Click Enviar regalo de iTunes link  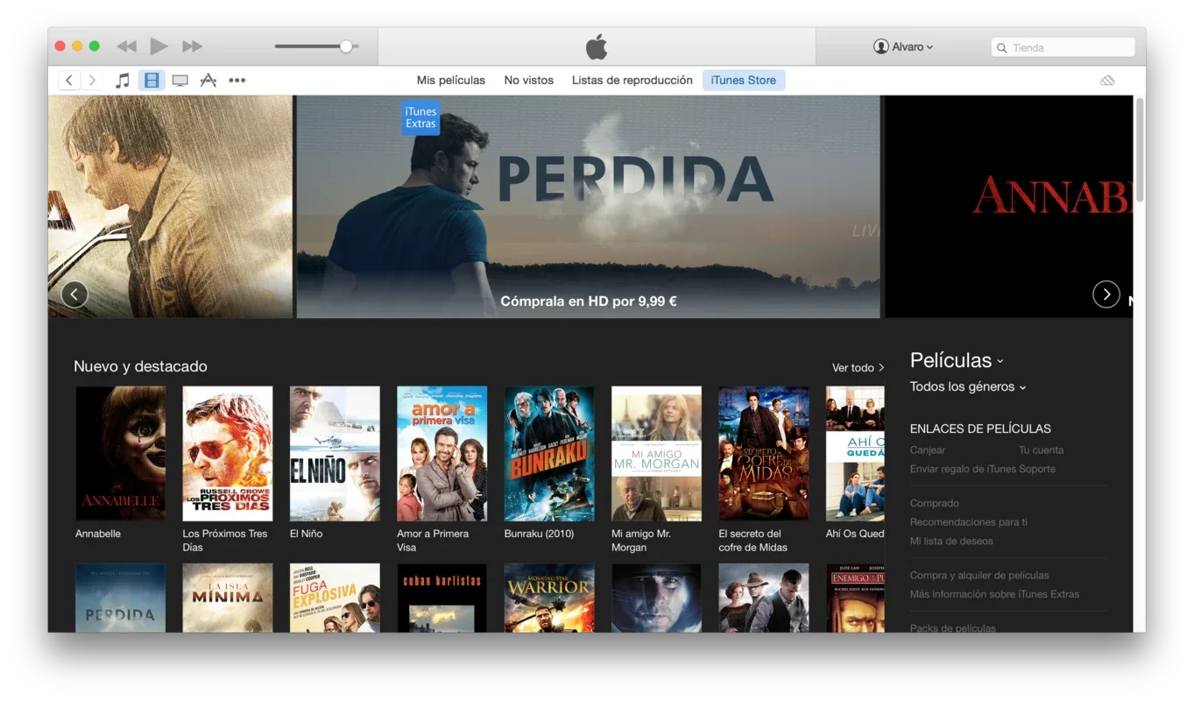click(962, 469)
